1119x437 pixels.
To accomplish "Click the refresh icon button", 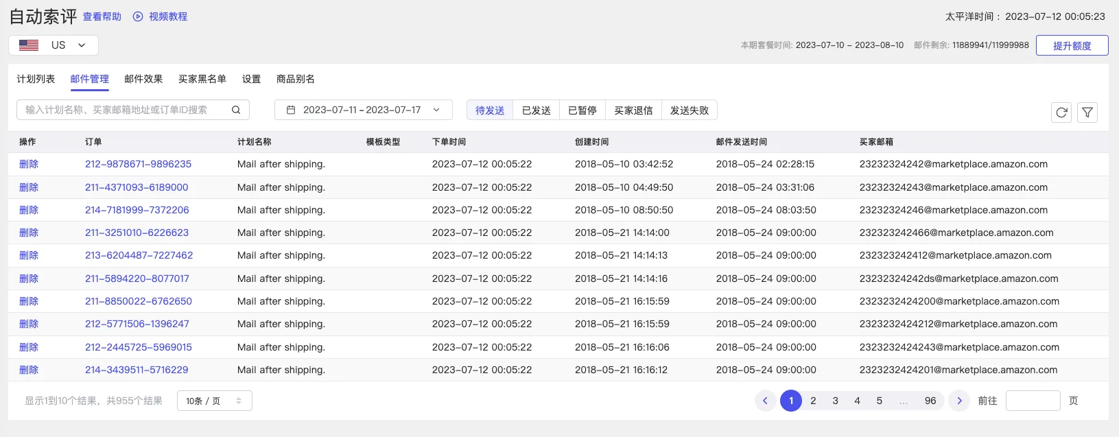I will point(1061,113).
